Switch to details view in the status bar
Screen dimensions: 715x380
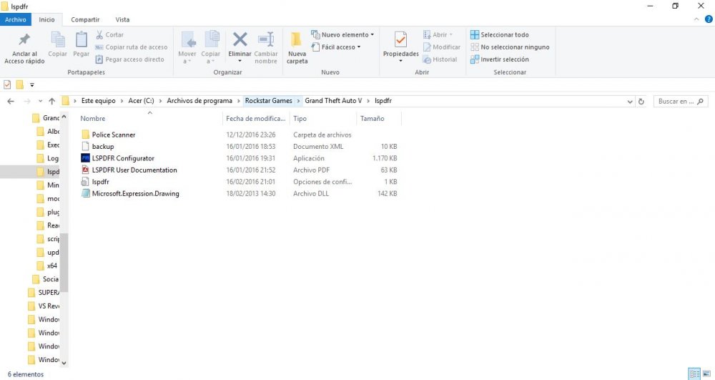(x=694, y=374)
